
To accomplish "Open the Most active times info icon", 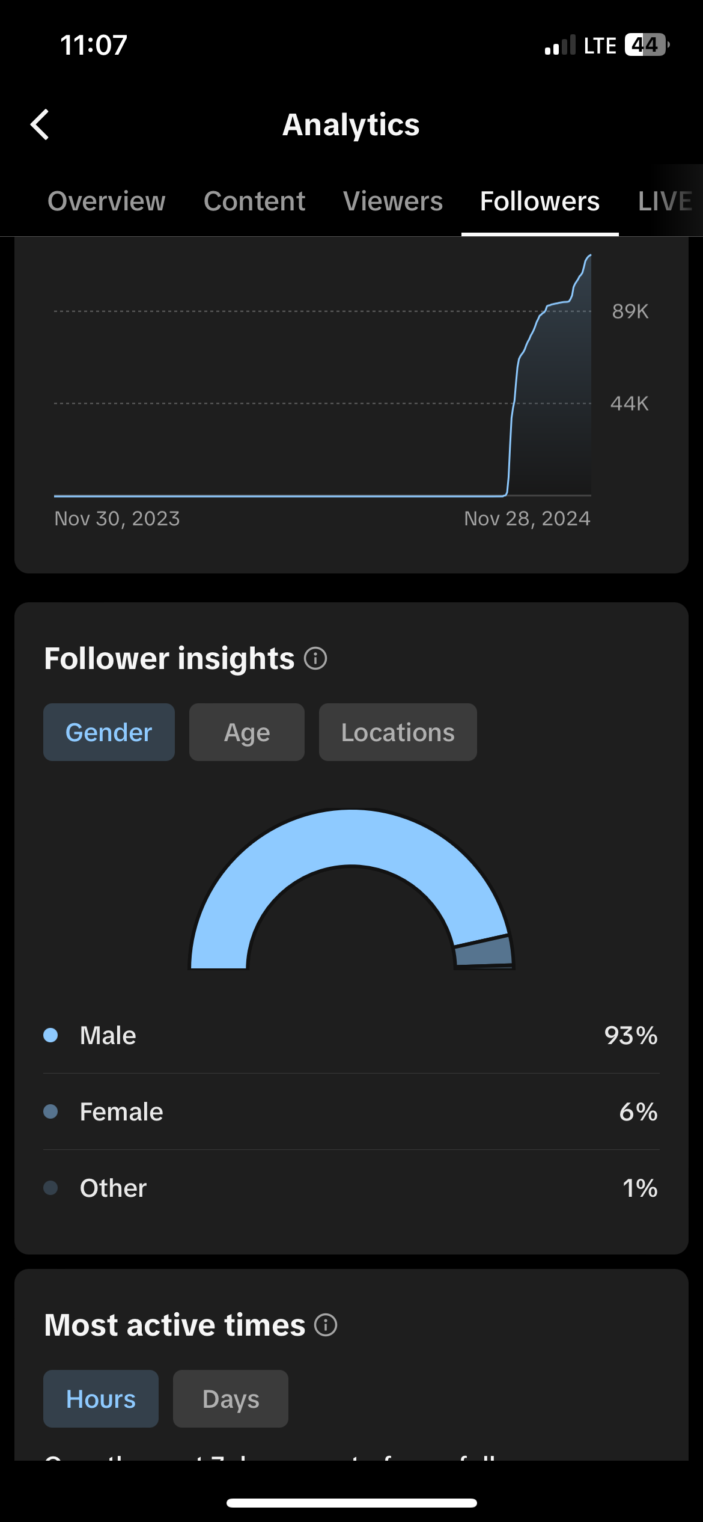I will 326,1325.
